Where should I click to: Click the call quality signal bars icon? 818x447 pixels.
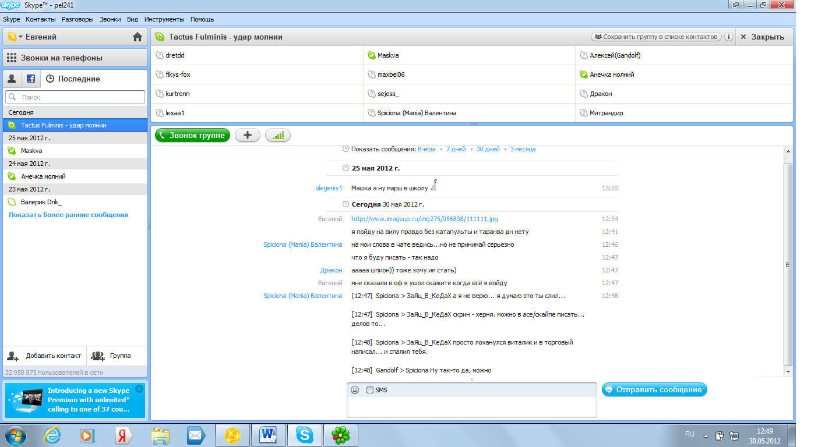(278, 135)
